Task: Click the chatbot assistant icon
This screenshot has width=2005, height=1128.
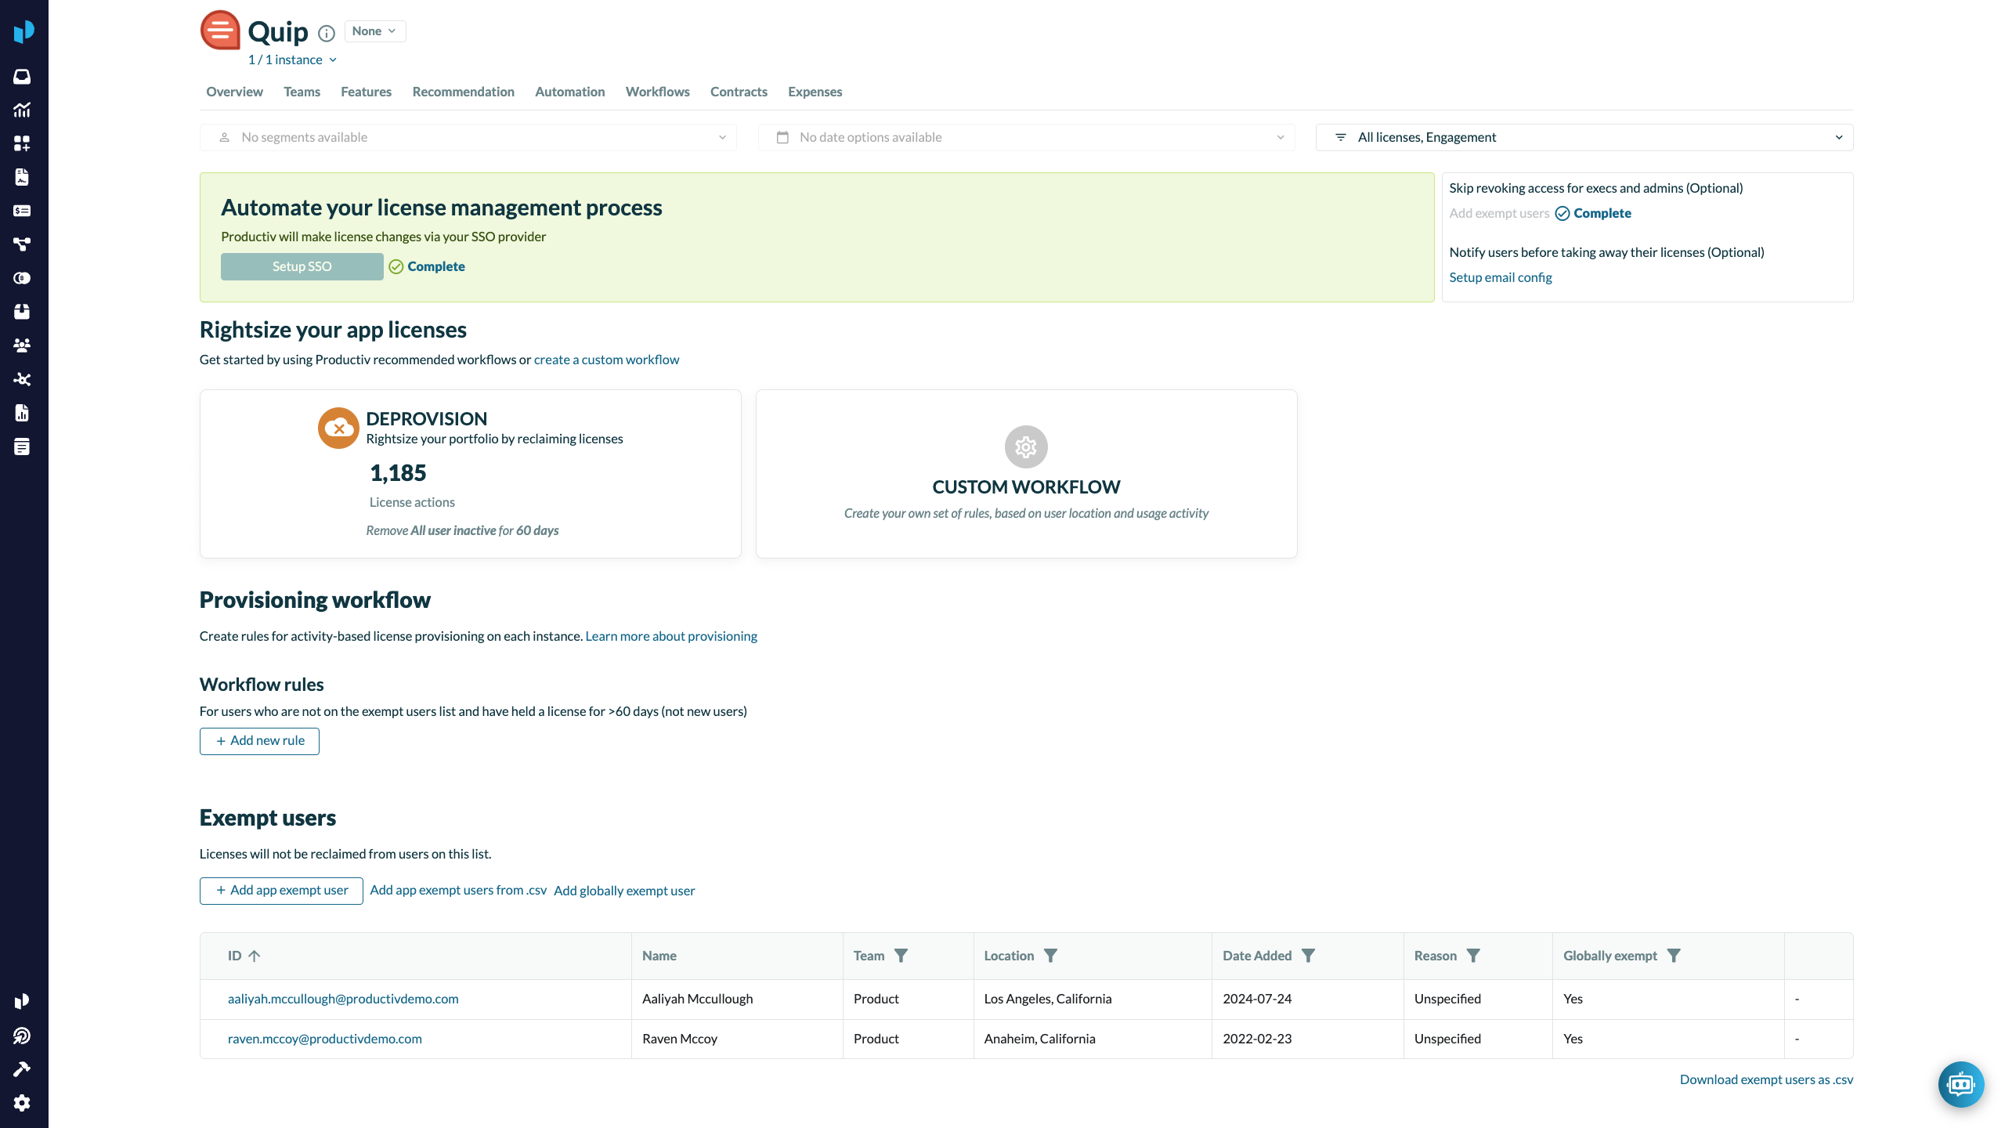Action: tap(1960, 1084)
